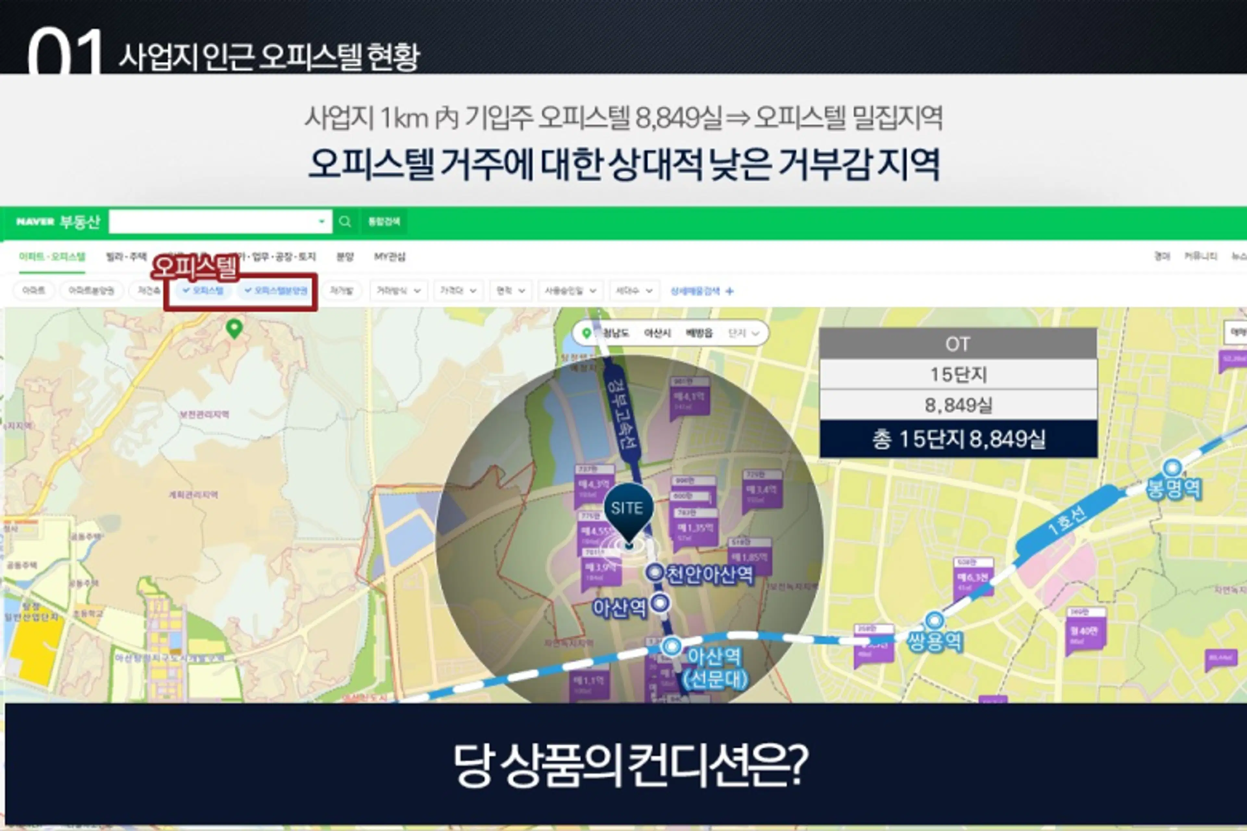1247x831 pixels.
Task: Open the 세대수 dropdown
Action: pyautogui.click(x=634, y=291)
